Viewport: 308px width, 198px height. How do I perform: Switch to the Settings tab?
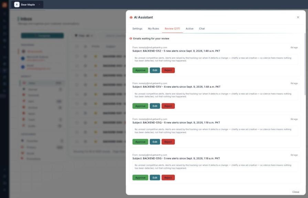(x=137, y=29)
